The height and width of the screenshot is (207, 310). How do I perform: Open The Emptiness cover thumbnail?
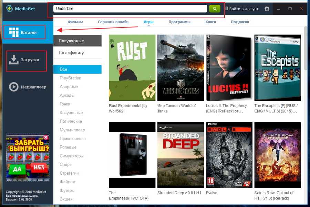[x=132, y=155]
